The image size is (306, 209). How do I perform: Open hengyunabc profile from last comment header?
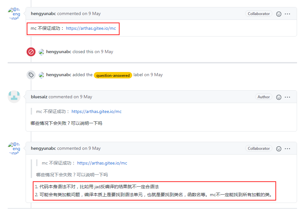43,148
